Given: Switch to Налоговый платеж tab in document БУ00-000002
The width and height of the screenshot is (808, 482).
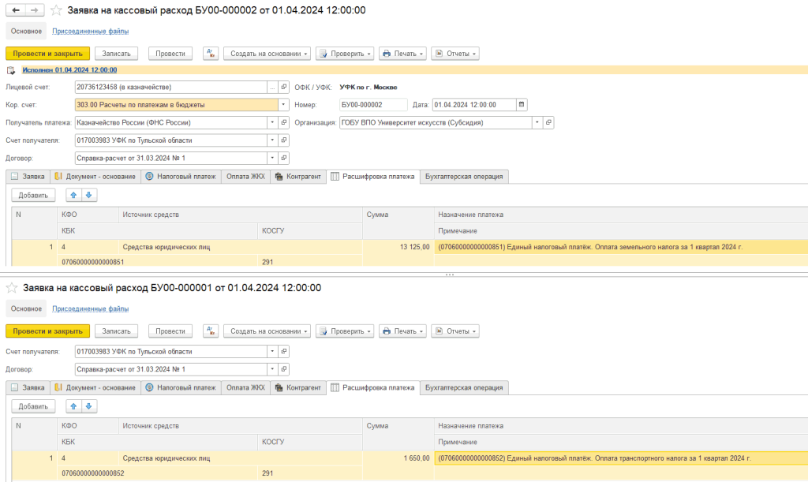Looking at the screenshot, I should pos(181,177).
